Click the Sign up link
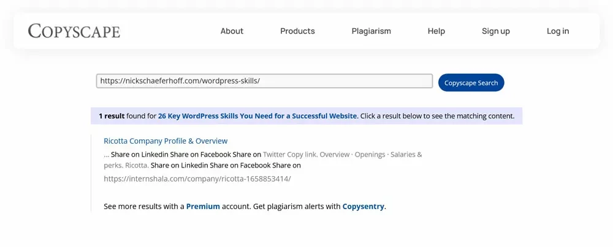 495,31
